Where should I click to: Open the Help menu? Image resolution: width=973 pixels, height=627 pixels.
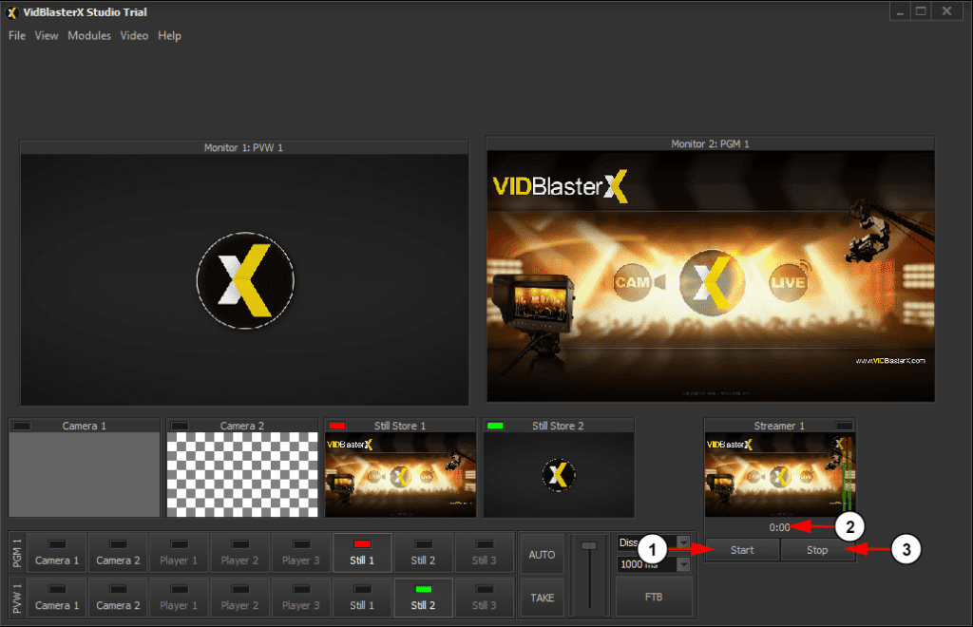tap(169, 36)
